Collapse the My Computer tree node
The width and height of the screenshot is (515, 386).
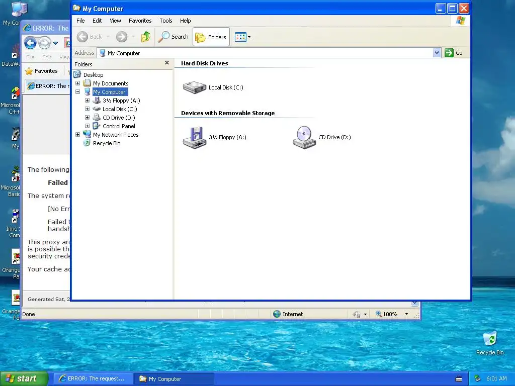78,92
